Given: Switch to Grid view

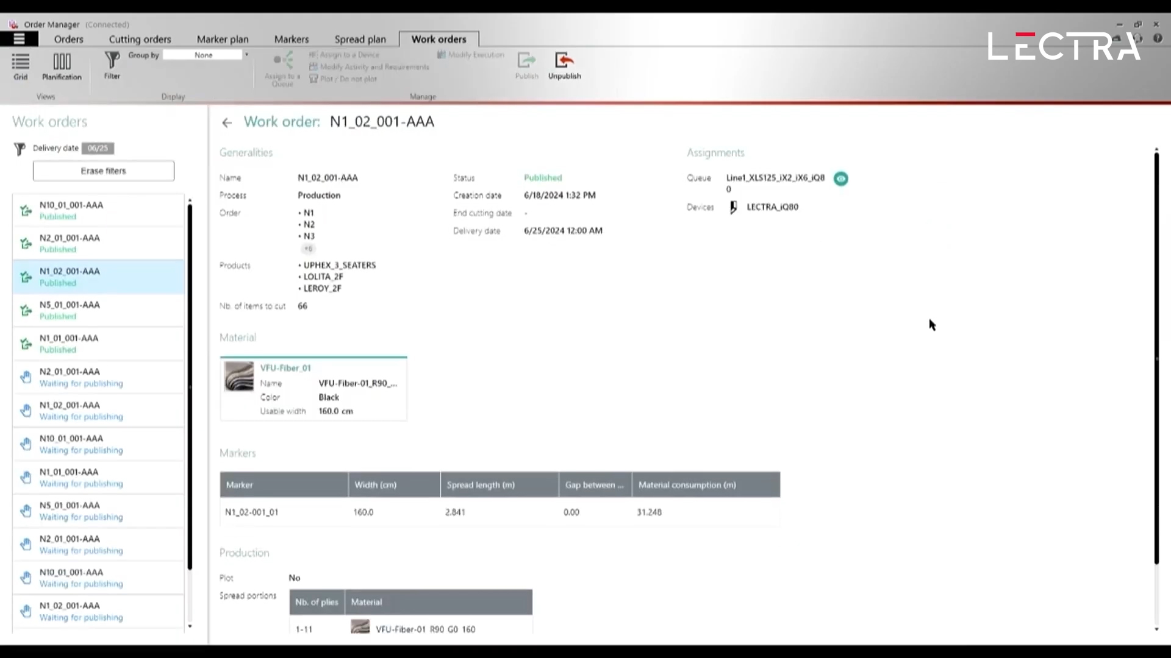Looking at the screenshot, I should click(x=21, y=66).
